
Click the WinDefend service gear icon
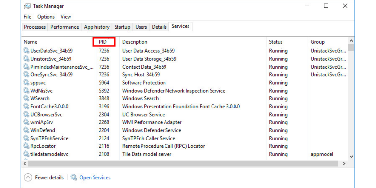26,130
